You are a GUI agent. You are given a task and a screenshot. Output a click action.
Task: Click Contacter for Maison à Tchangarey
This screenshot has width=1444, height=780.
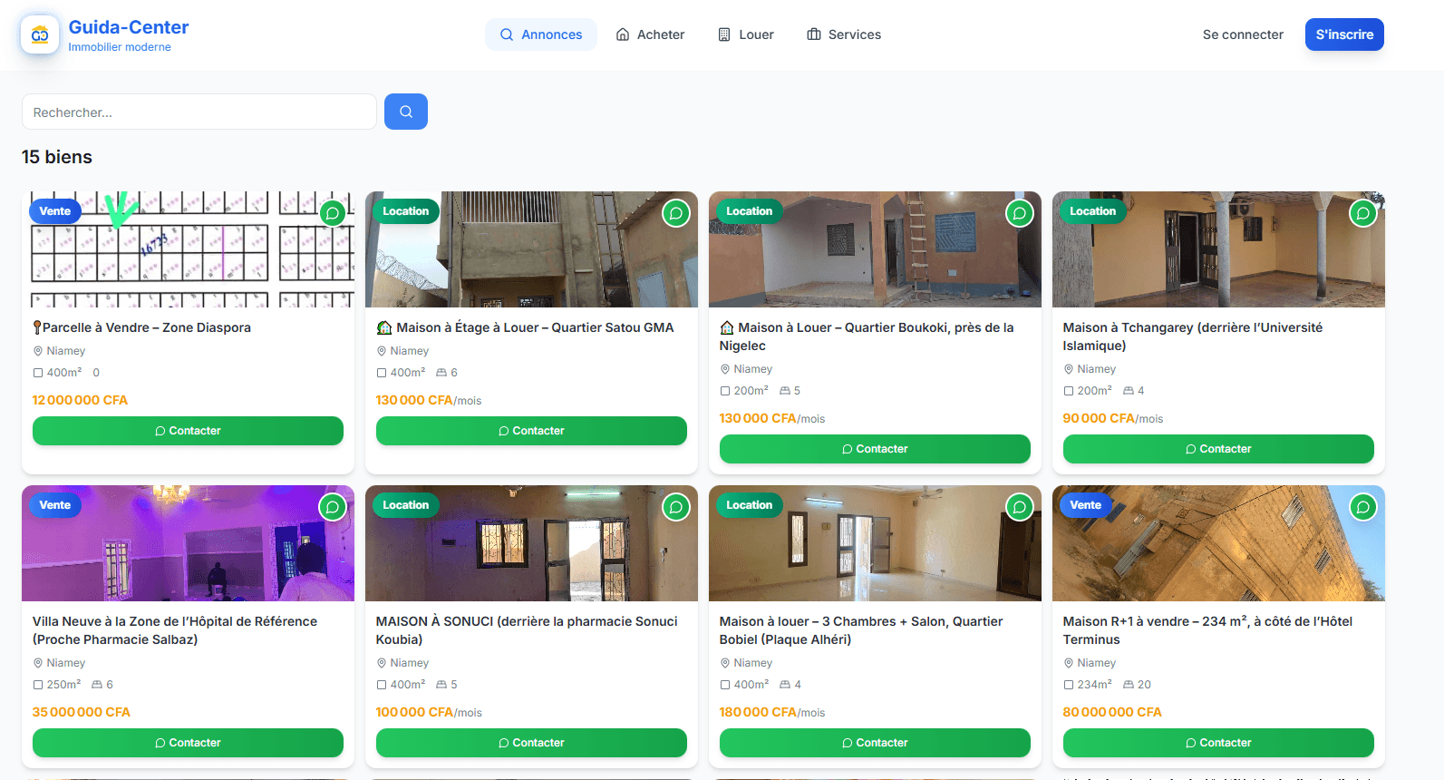click(1218, 449)
